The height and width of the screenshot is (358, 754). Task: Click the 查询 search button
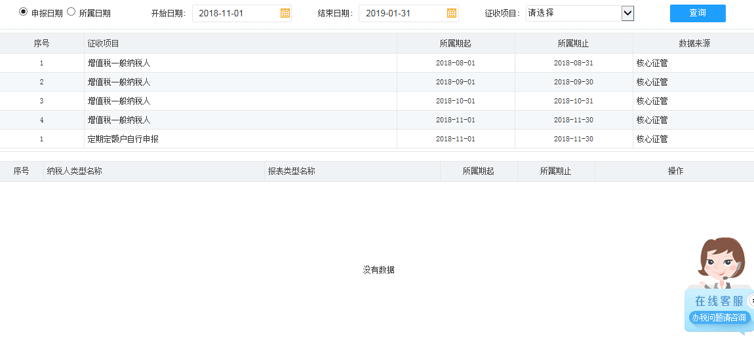[x=698, y=13]
